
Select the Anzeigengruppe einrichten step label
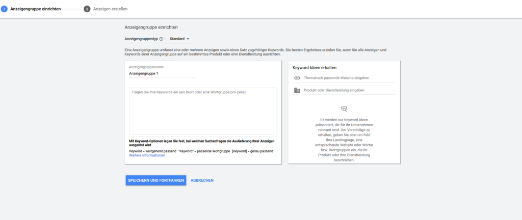[36, 9]
